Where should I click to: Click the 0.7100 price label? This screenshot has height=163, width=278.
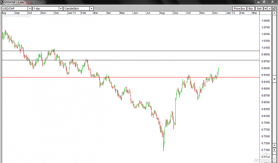pyautogui.click(x=266, y=150)
